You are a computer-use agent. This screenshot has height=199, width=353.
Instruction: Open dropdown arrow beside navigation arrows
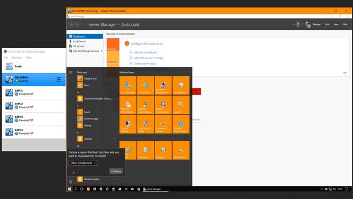[x=81, y=24]
